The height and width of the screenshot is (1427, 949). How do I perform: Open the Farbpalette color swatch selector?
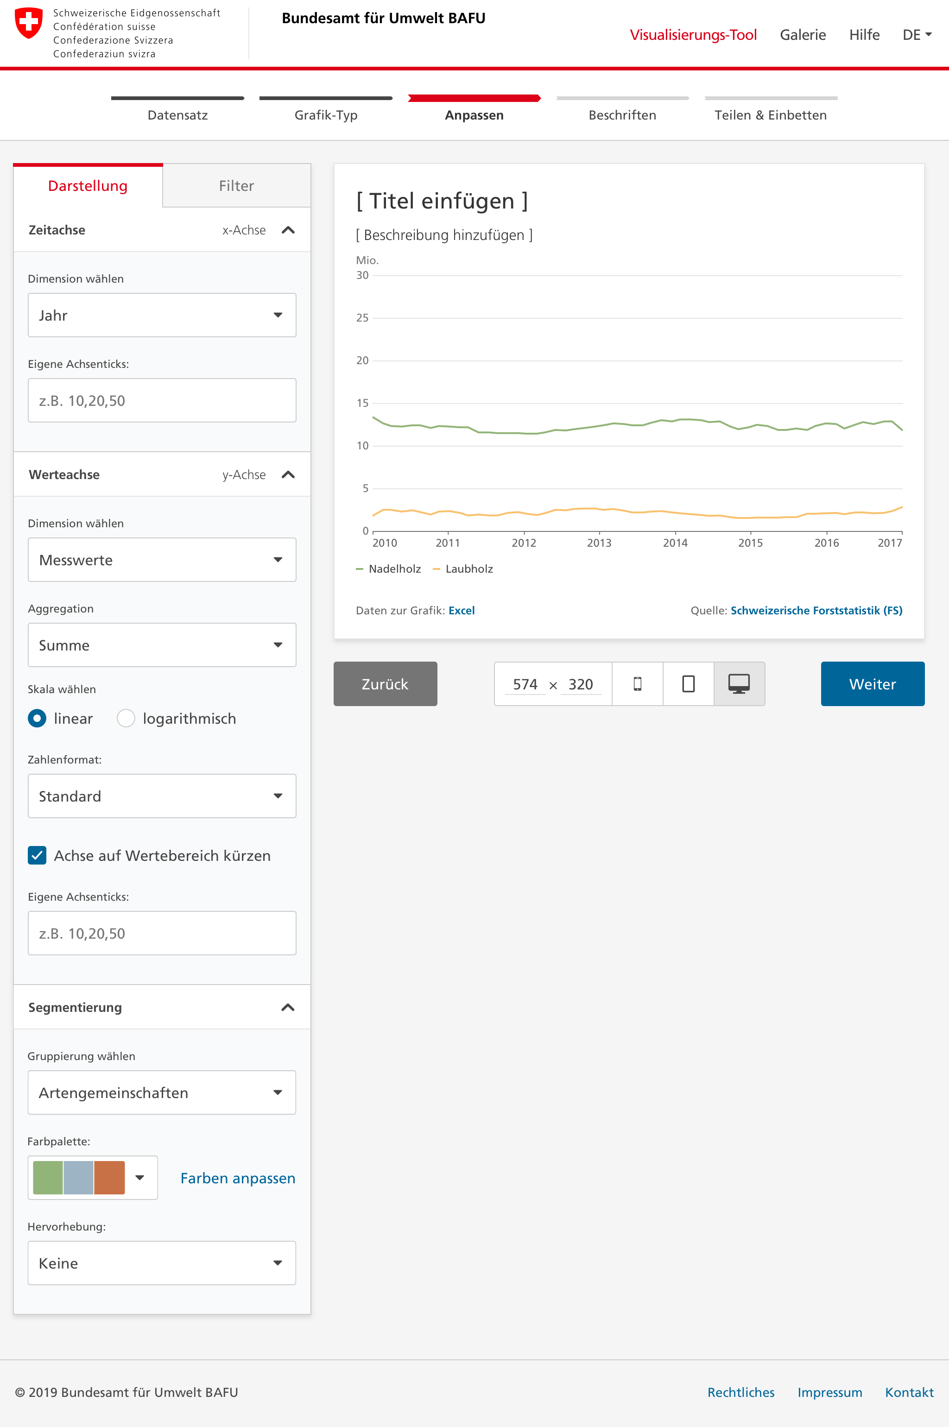pos(93,1178)
